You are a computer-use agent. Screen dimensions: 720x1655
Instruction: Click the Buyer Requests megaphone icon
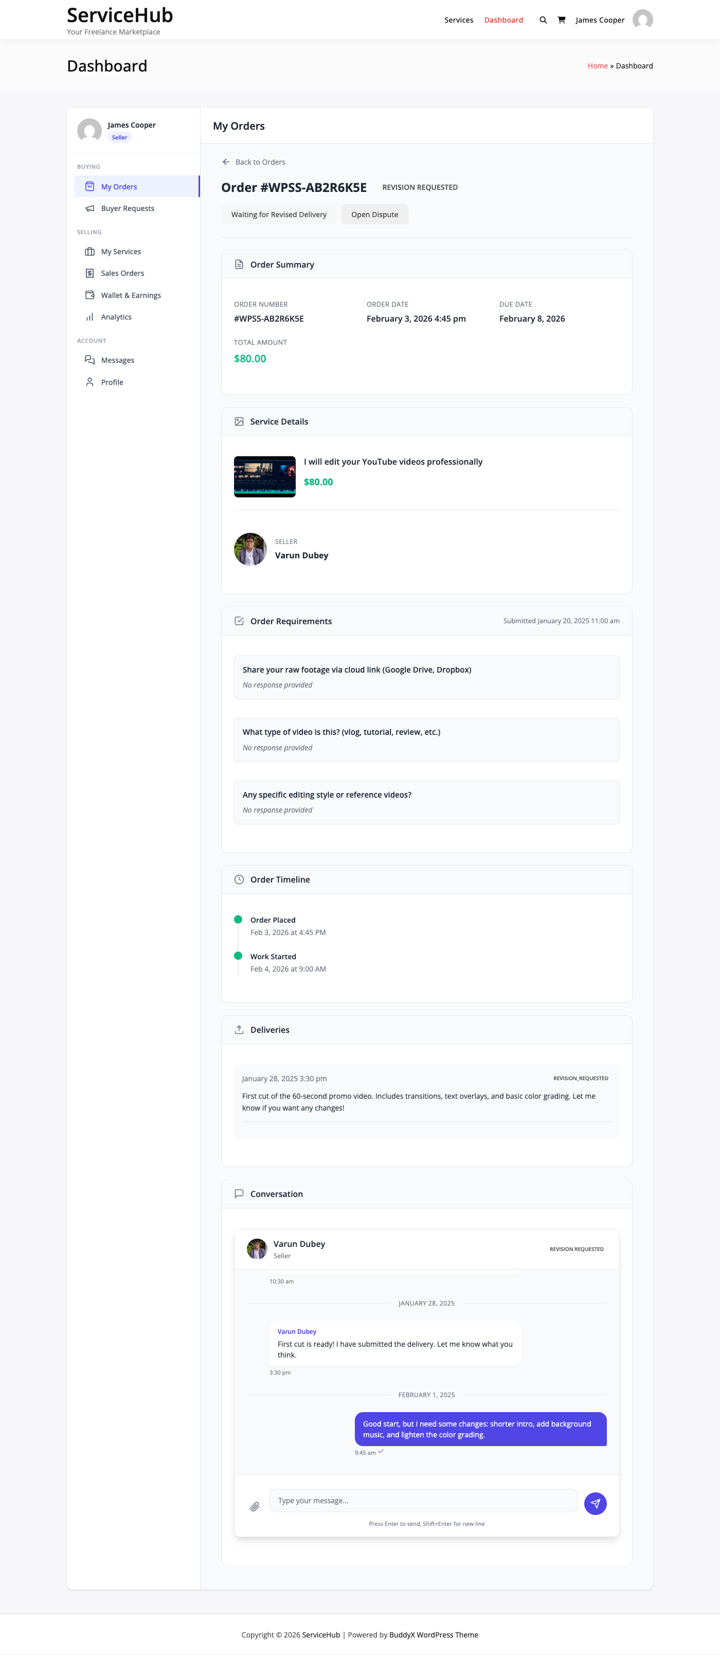click(x=89, y=208)
